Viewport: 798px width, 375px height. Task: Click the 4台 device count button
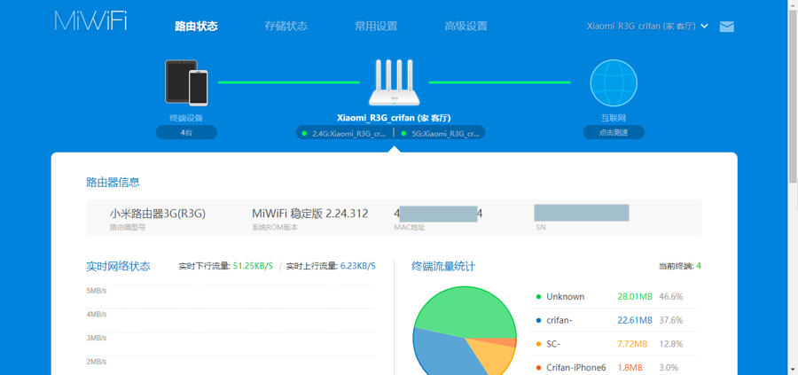186,132
